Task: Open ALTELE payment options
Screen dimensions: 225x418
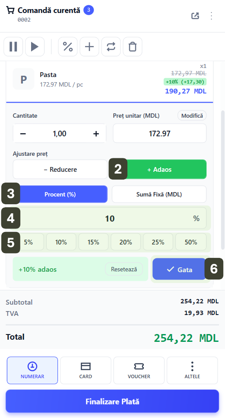Action: [192, 370]
